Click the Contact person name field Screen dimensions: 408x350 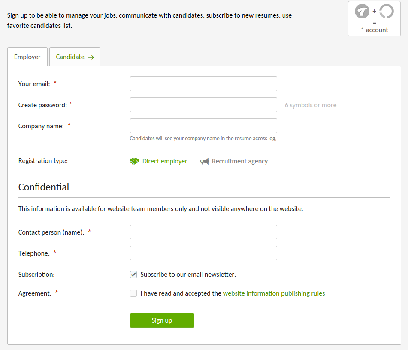point(203,232)
